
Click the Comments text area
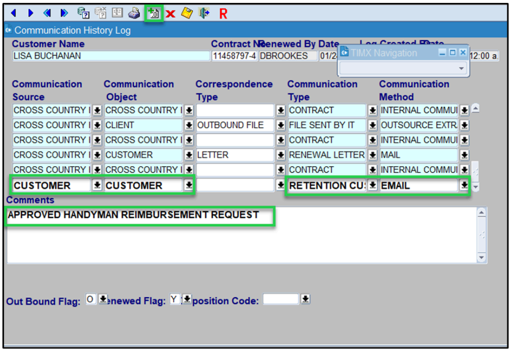click(x=242, y=235)
